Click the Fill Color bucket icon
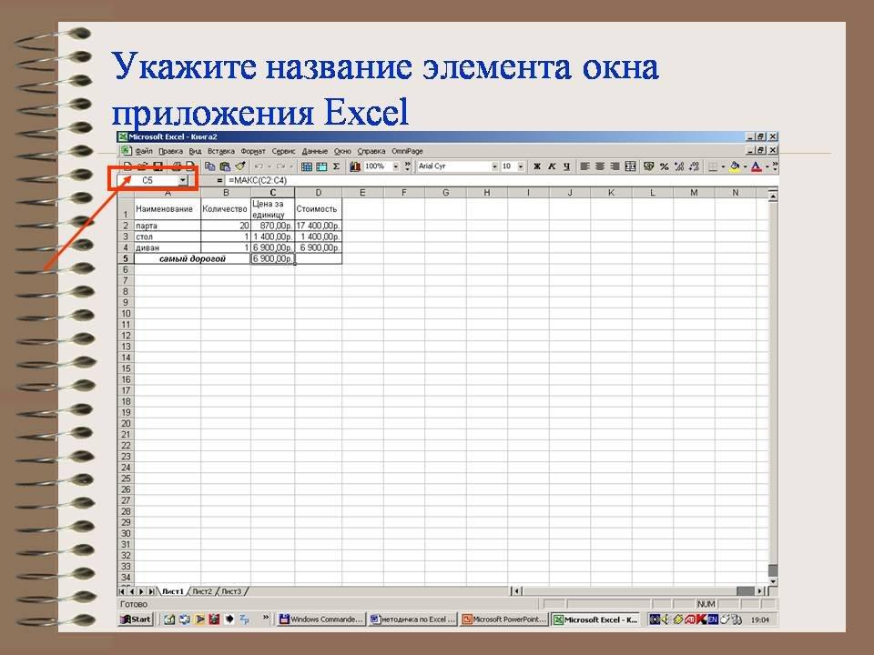 coord(734,166)
